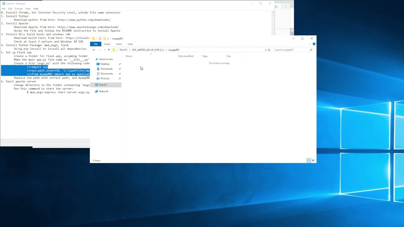The height and width of the screenshot is (227, 404).
Task: Unpin Documents using its pin icon
Action: [120, 73]
